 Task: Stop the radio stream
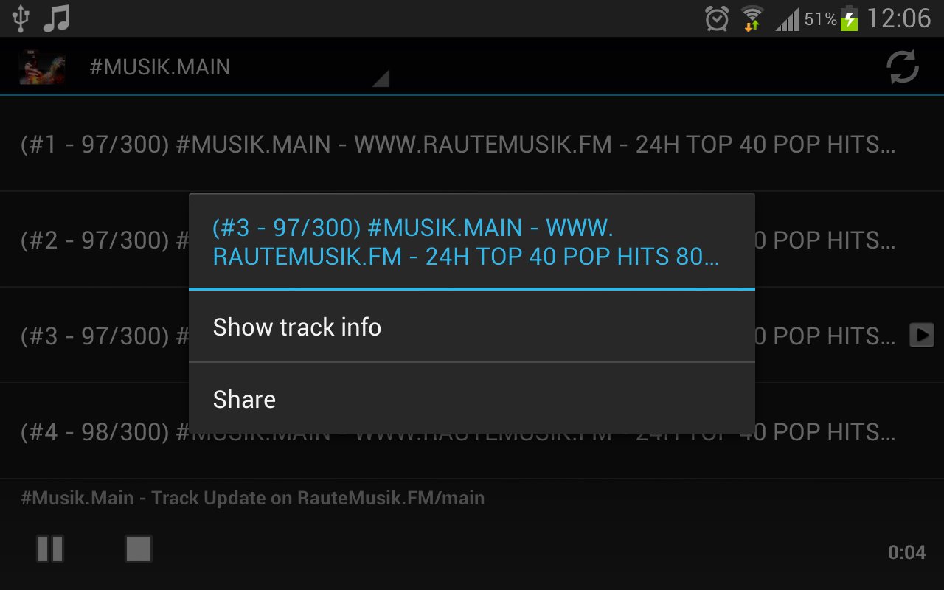click(x=139, y=549)
